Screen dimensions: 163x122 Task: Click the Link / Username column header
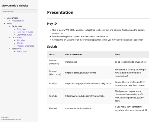(88, 55)
